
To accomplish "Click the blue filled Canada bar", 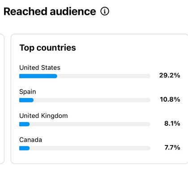I will coord(25,148).
